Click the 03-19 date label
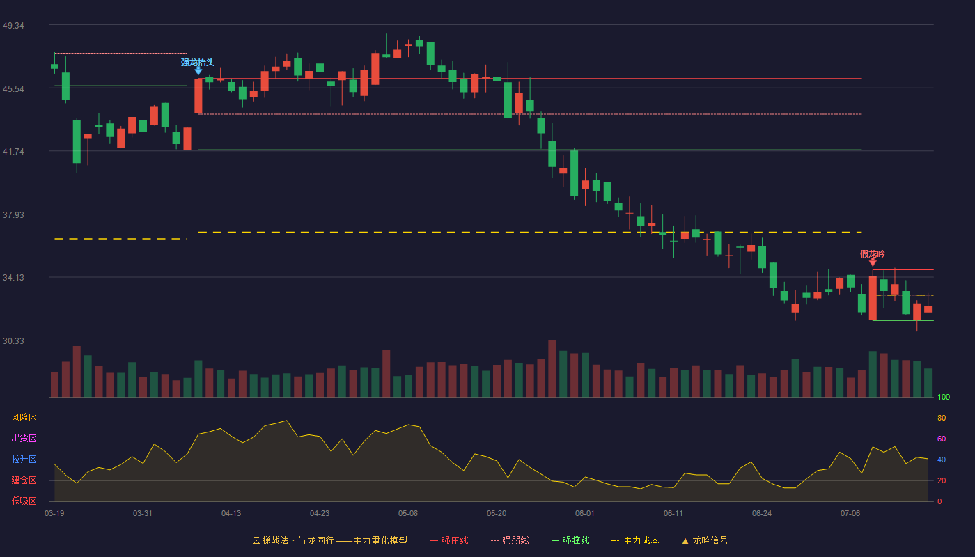The image size is (975, 557). 54,513
